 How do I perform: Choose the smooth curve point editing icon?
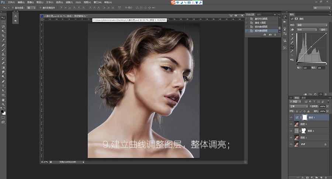click(292, 47)
